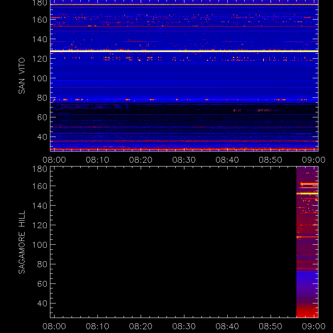
Task: Pick the 08:00 time label under SAN VITO plot
Action: click(x=54, y=160)
